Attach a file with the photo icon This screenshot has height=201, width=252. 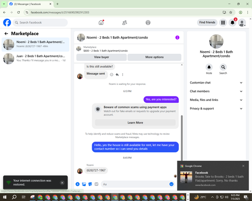[x=84, y=184]
